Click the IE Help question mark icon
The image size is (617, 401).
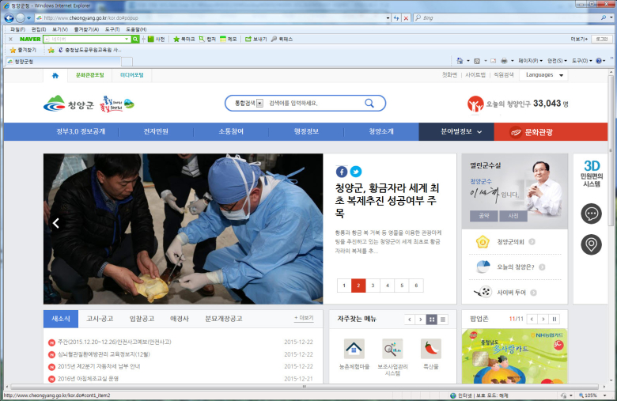coord(599,61)
